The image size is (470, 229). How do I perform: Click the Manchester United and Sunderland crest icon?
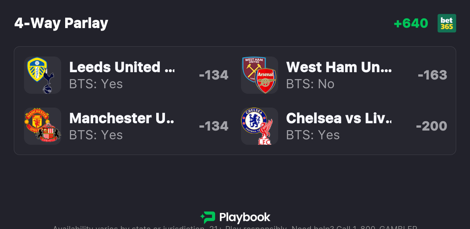pos(42,126)
